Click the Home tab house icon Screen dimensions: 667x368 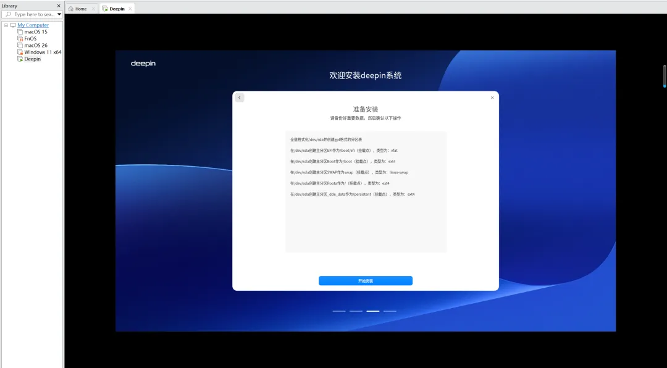[71, 9]
